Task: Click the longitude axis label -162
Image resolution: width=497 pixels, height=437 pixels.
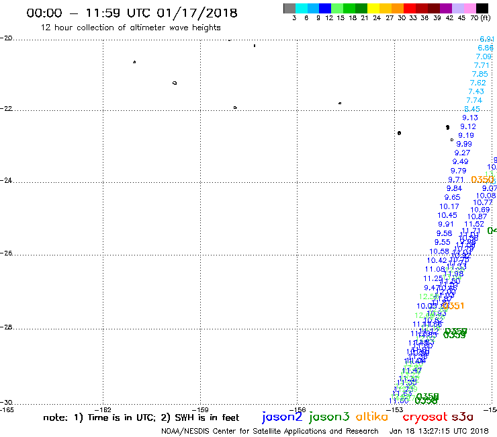Action: 104,409
